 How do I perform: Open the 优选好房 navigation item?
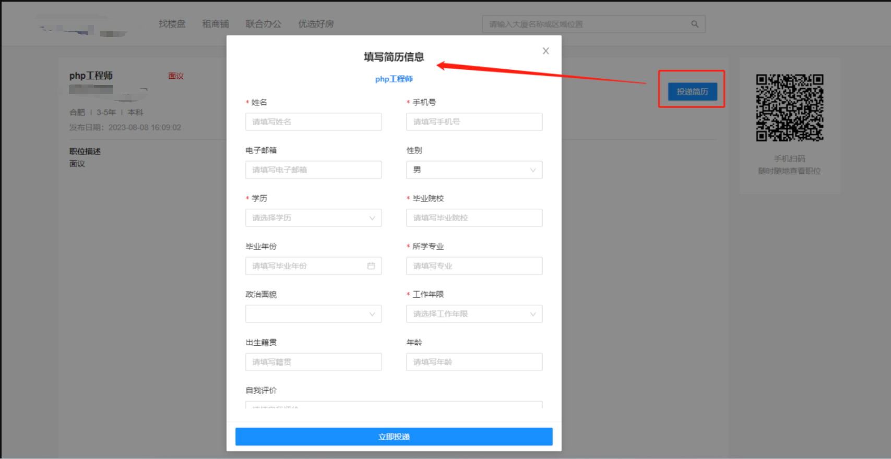point(316,24)
